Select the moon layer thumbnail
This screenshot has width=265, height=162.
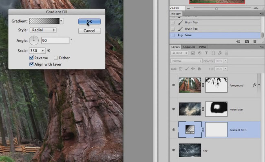coord(190,109)
